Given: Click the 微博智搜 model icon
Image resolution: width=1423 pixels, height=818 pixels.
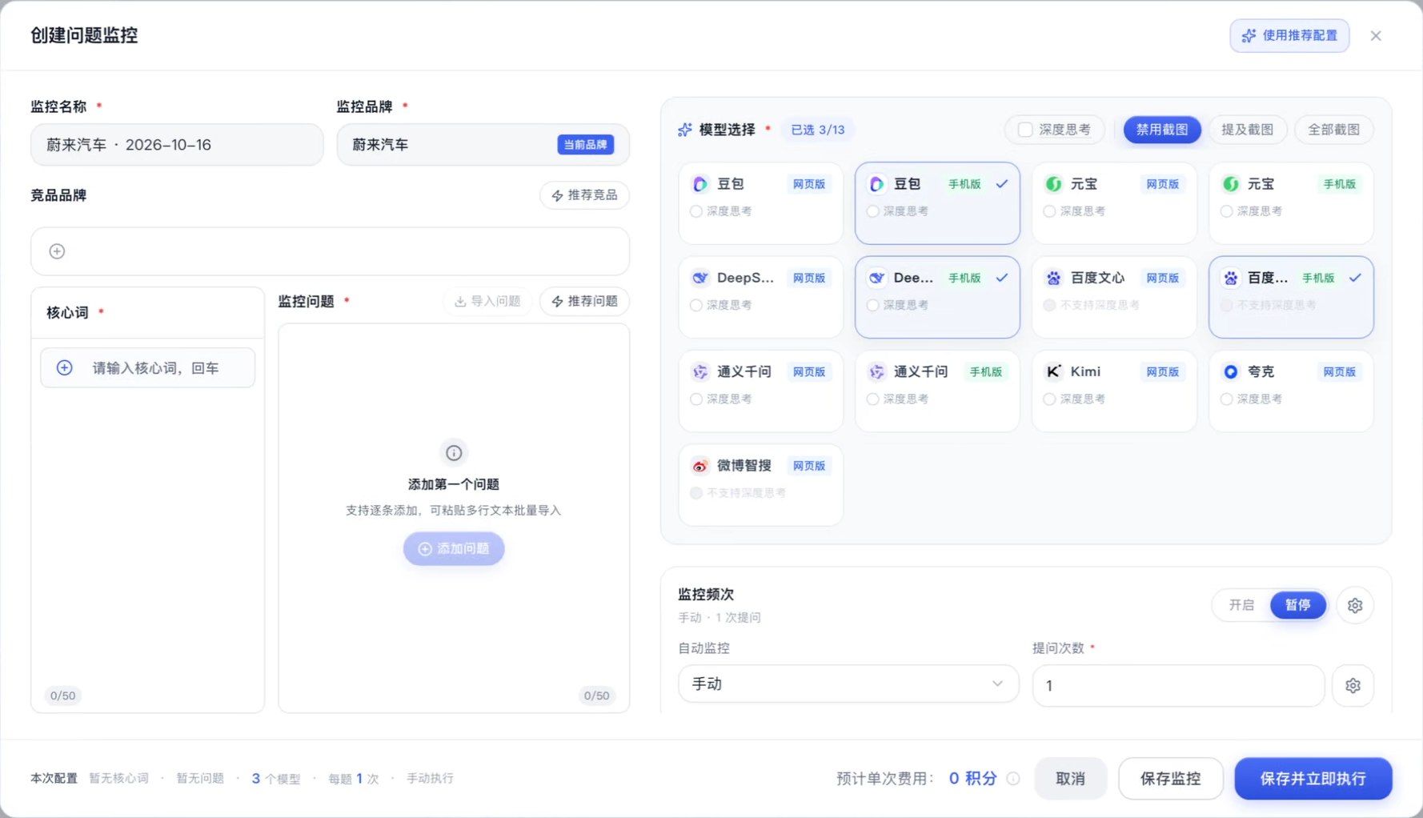Looking at the screenshot, I should [x=700, y=466].
